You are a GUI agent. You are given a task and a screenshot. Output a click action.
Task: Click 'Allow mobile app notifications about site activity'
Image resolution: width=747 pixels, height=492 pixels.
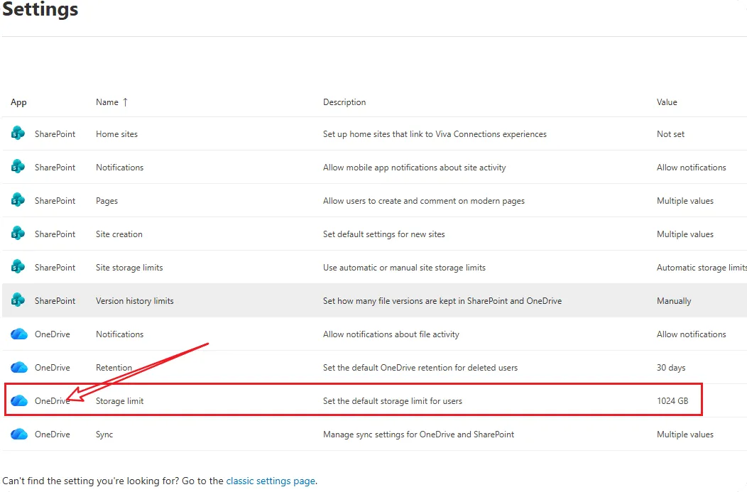[x=415, y=168]
